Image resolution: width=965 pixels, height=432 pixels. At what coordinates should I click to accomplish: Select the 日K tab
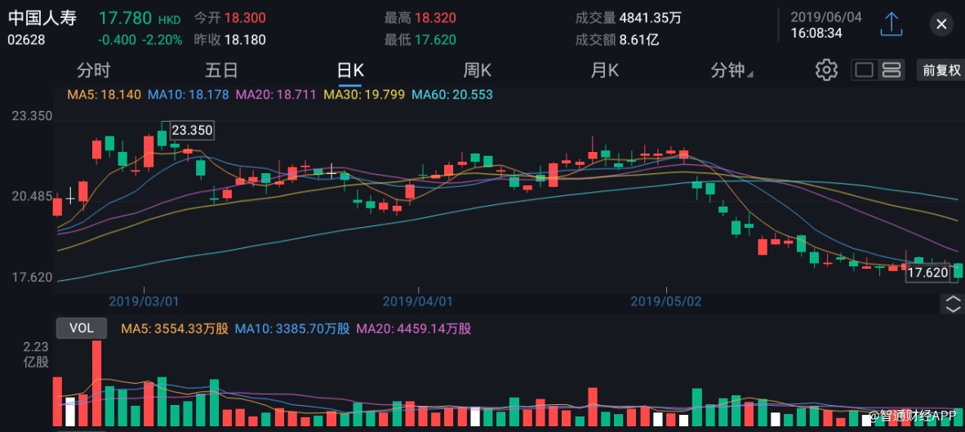point(350,70)
